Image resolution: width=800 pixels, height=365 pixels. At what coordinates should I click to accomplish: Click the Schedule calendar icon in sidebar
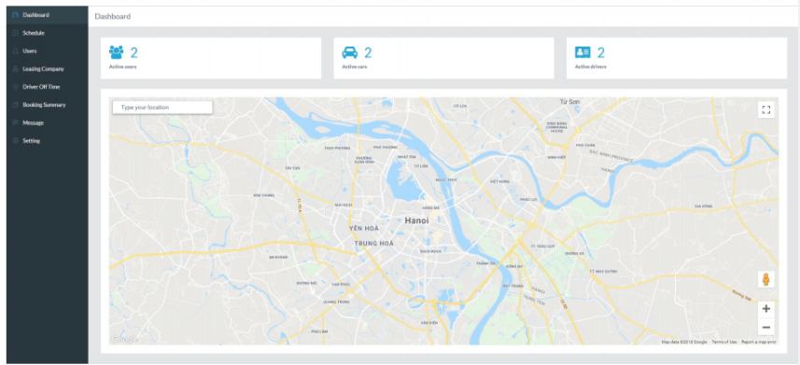(x=15, y=34)
